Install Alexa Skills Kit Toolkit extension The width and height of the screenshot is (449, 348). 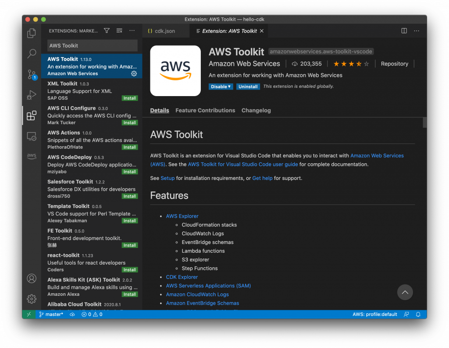click(x=130, y=294)
